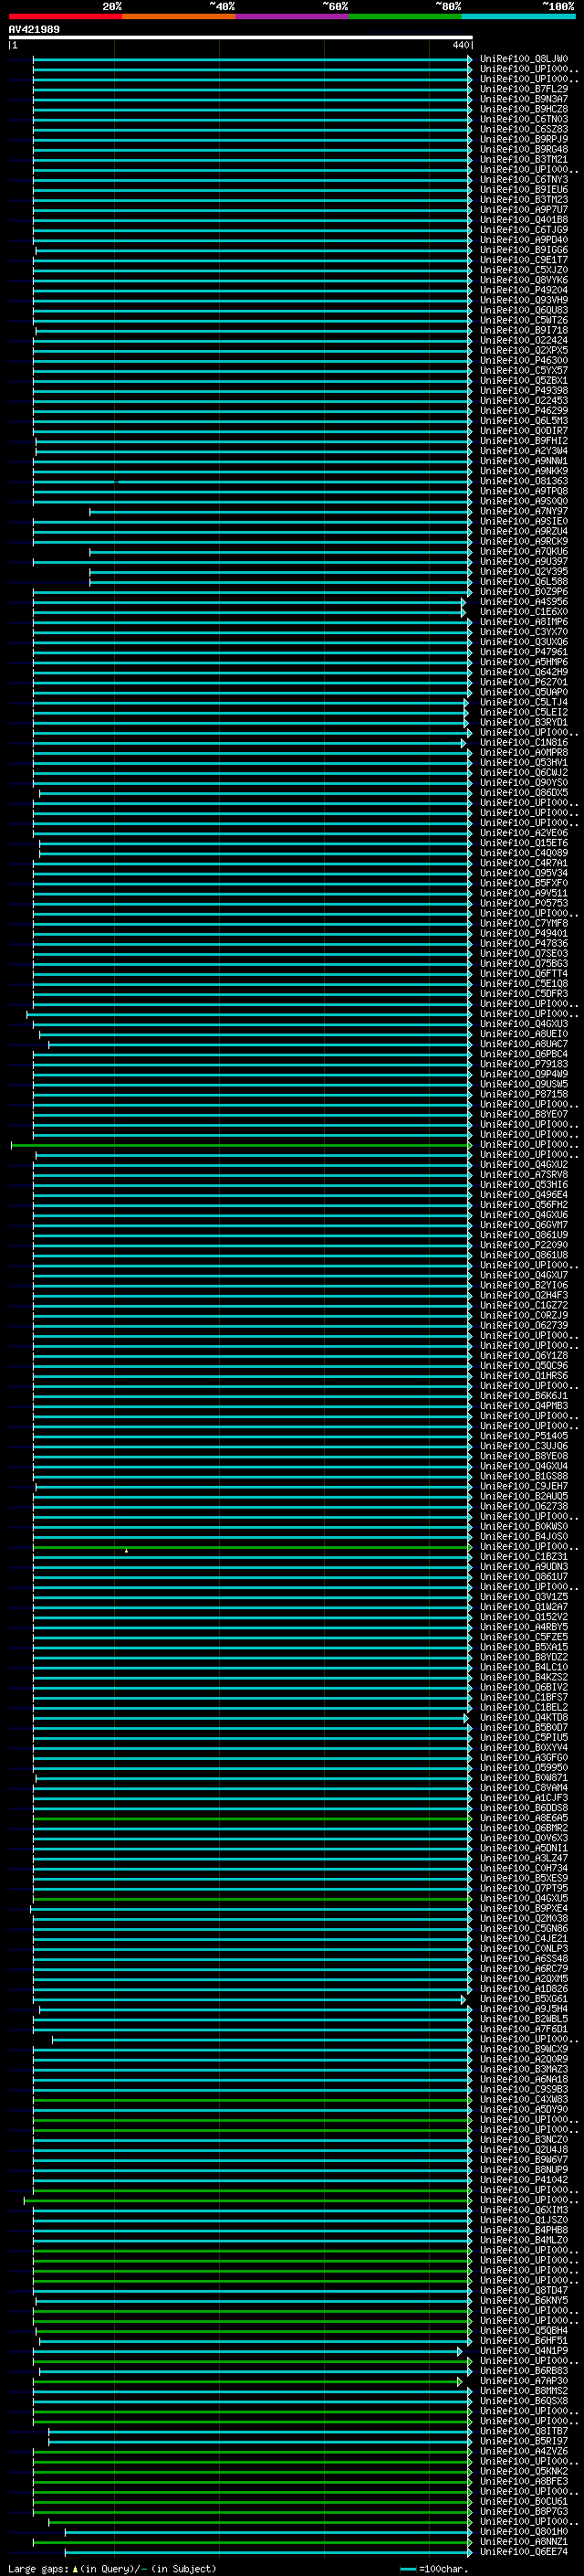The height and width of the screenshot is (2576, 584).
Task: Click the UniRef100_C1N816 hit label
Action: (x=524, y=743)
